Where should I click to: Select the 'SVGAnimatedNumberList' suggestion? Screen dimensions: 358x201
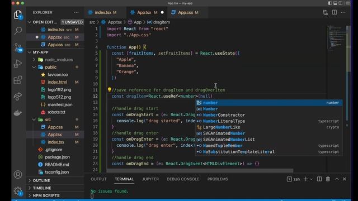pos(269,140)
